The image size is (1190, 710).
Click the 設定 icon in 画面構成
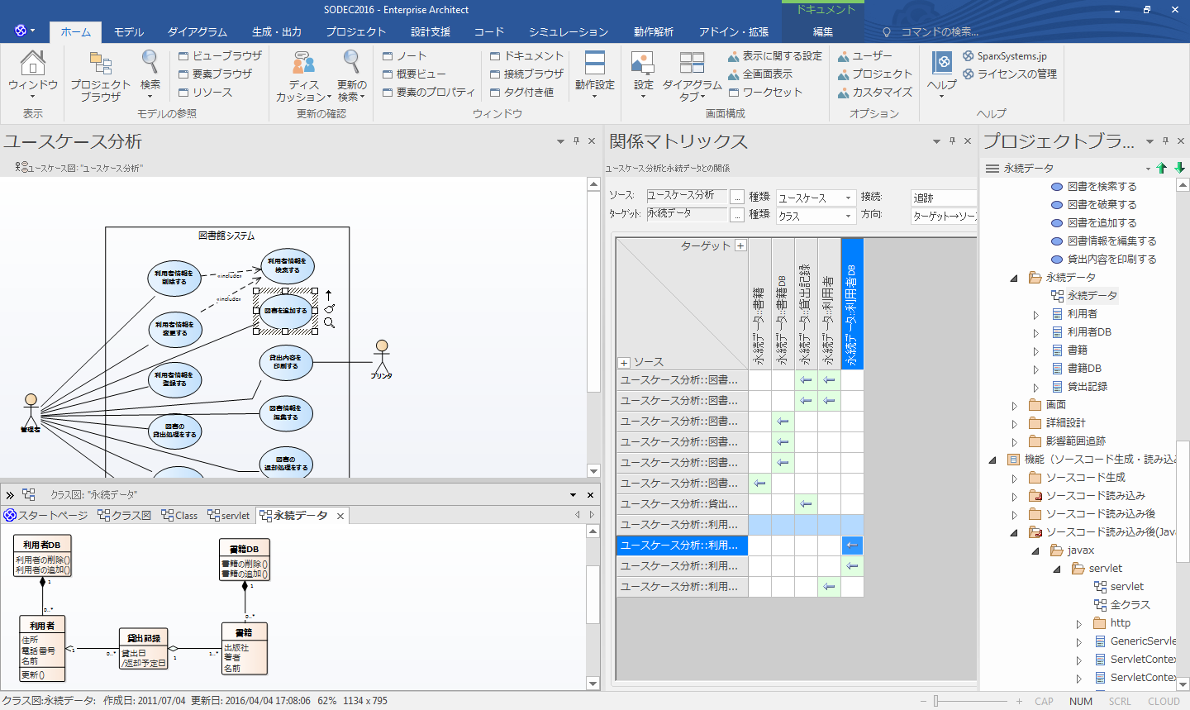[x=643, y=76]
